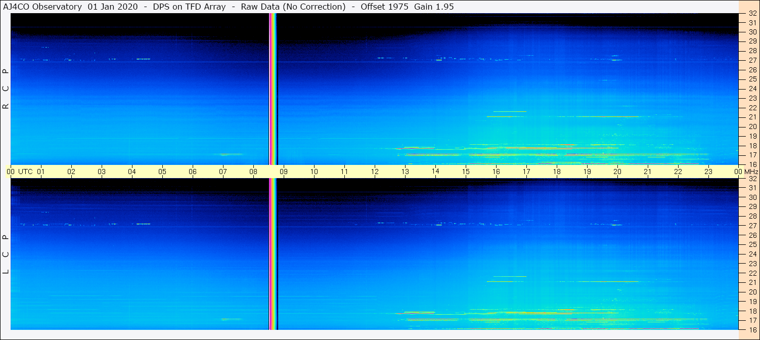Select the 00 hour label beside UTC
This screenshot has height=340, width=760.
(x=11, y=172)
